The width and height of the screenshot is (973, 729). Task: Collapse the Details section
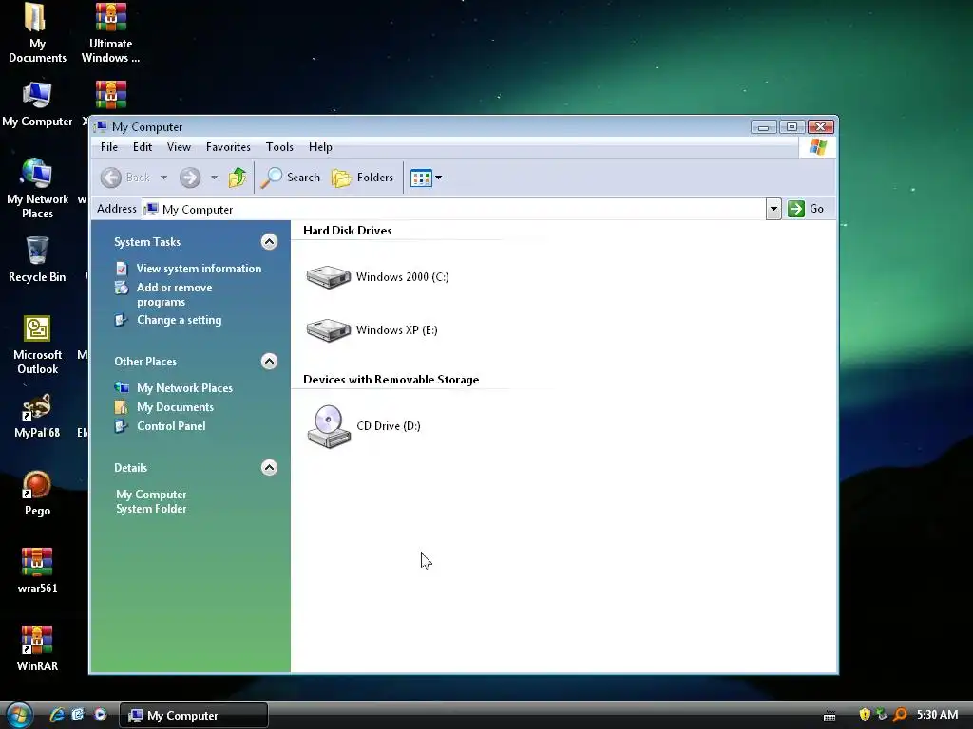[x=269, y=467]
